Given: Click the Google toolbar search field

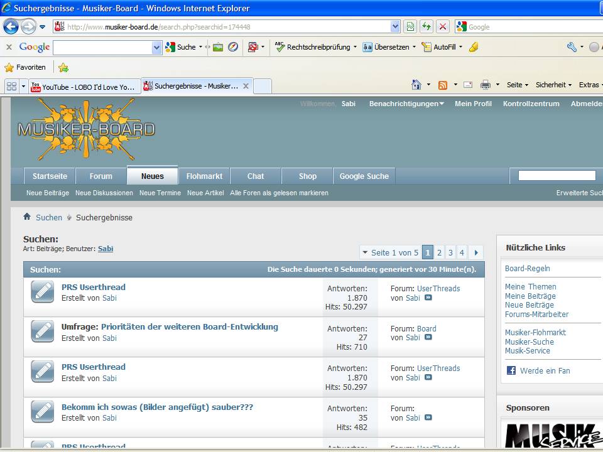Looking at the screenshot, I should coord(102,47).
